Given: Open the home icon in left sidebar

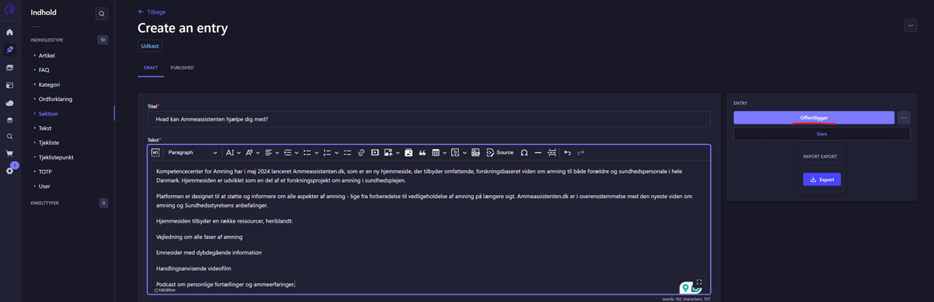Looking at the screenshot, I should click(x=10, y=33).
